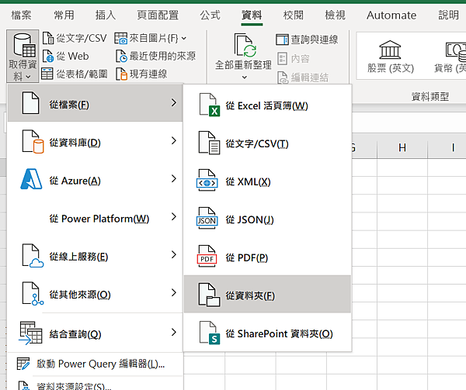Screen dimensions: 466x390
Task: Click the 現有連線 icon
Action: [x=121, y=74]
